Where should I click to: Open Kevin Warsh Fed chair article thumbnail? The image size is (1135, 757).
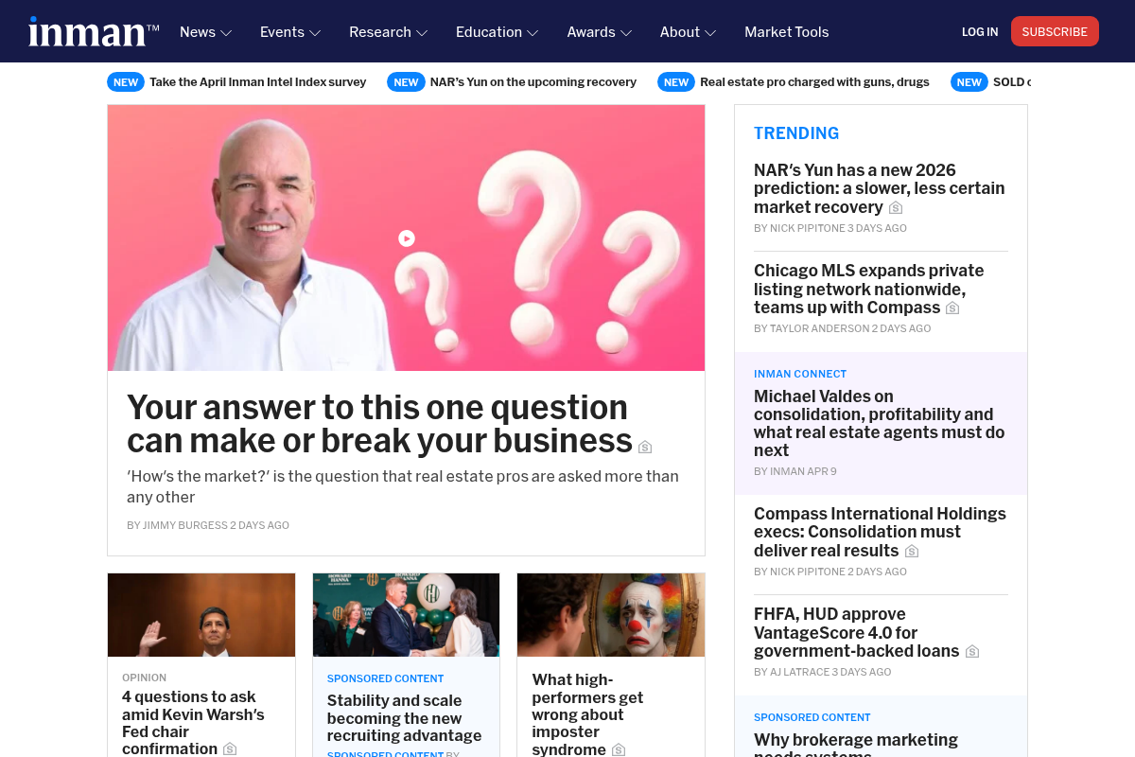pyautogui.click(x=201, y=615)
